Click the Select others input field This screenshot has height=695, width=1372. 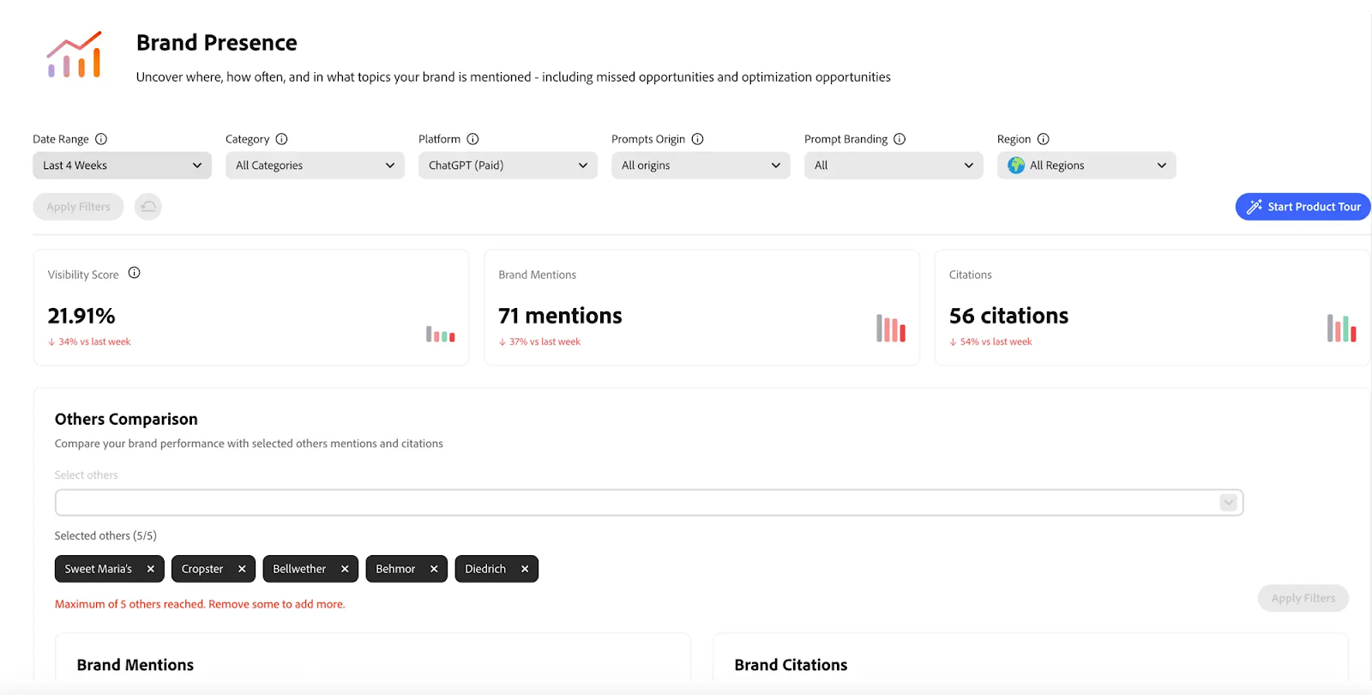pos(635,503)
